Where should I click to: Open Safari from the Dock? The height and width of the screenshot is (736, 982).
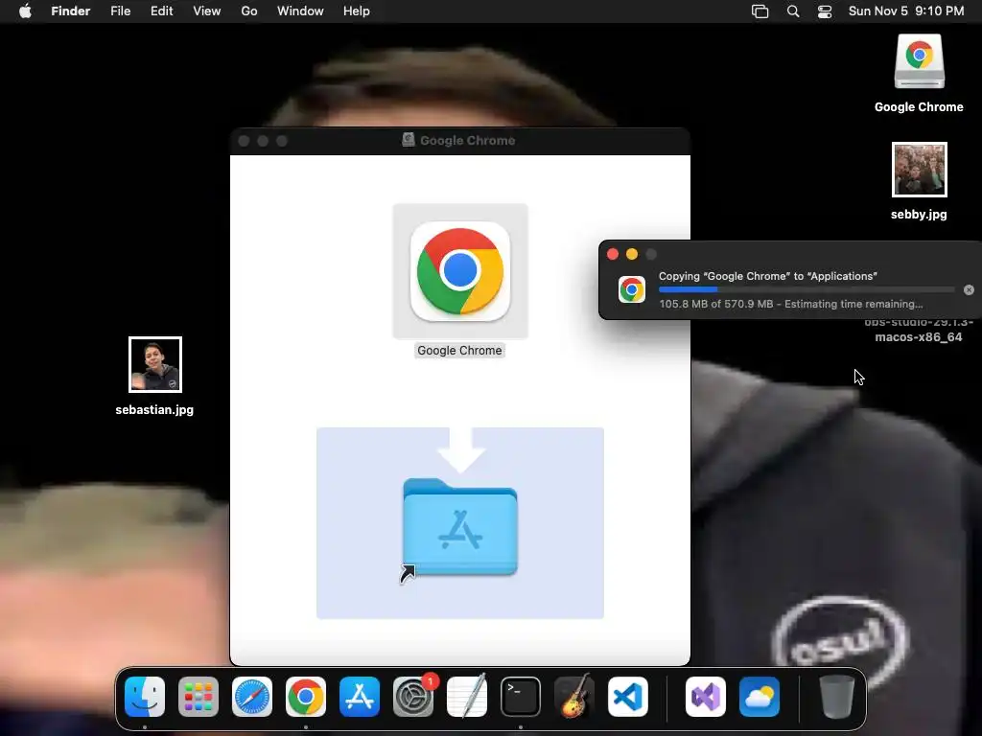point(252,697)
